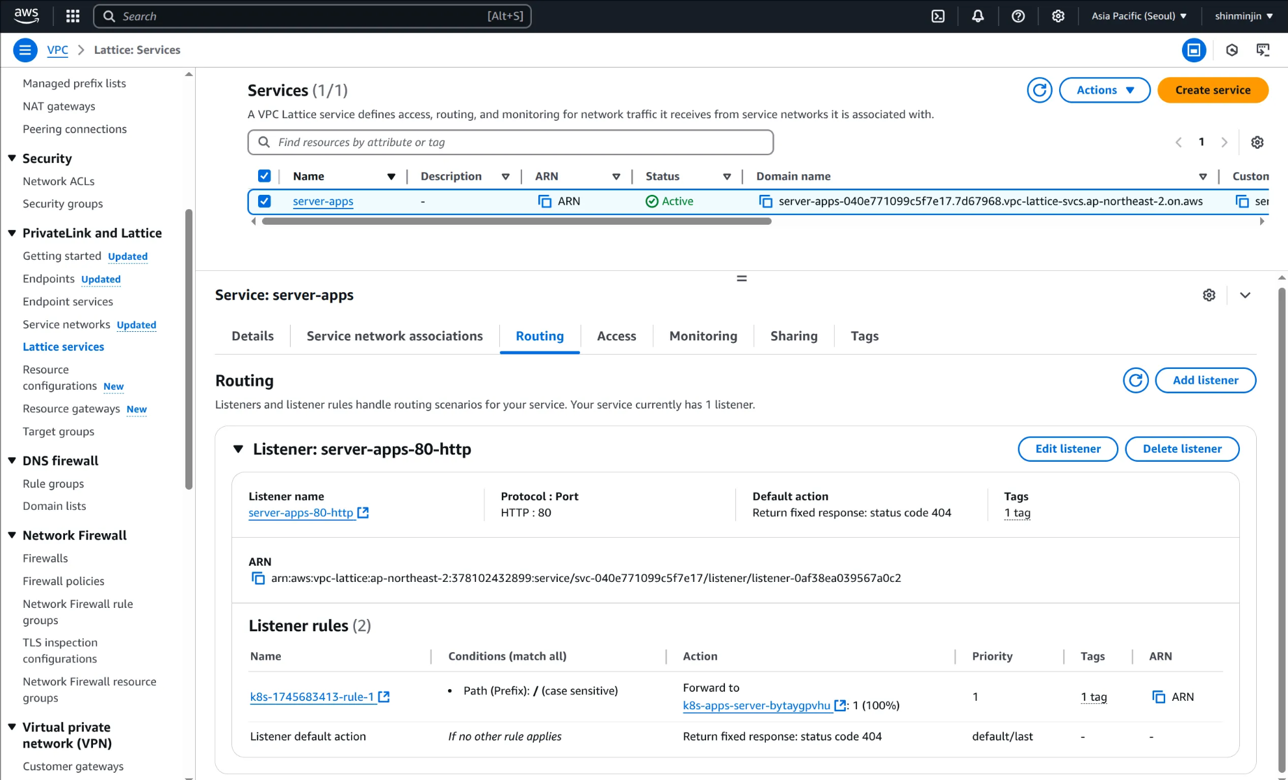Click the drag handle of the split panel

(x=741, y=279)
